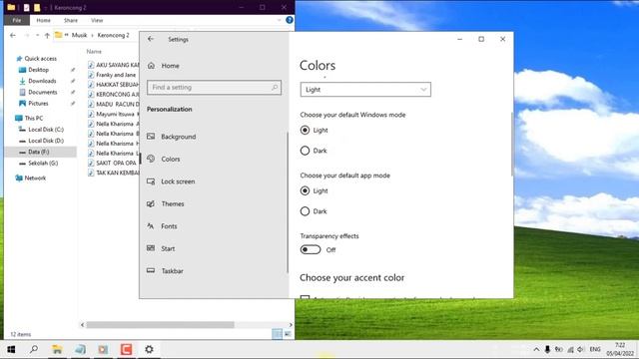Screen dimensions: 639x359
Task: Click Keroncong 2 in the address path
Action: (113, 36)
